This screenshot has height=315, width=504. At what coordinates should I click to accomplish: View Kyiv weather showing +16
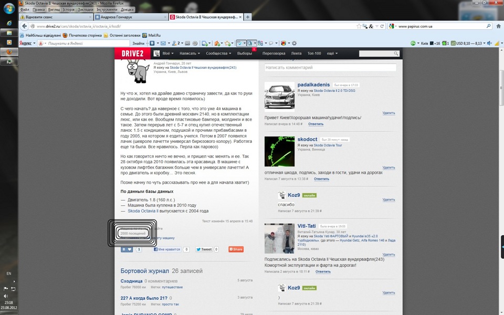click(430, 43)
